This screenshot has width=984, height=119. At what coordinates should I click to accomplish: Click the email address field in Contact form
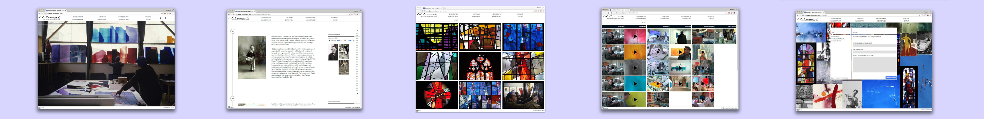874,46
